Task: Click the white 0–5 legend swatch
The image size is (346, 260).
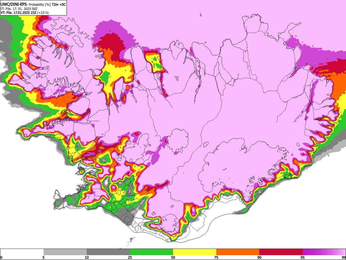Action: 22,252
